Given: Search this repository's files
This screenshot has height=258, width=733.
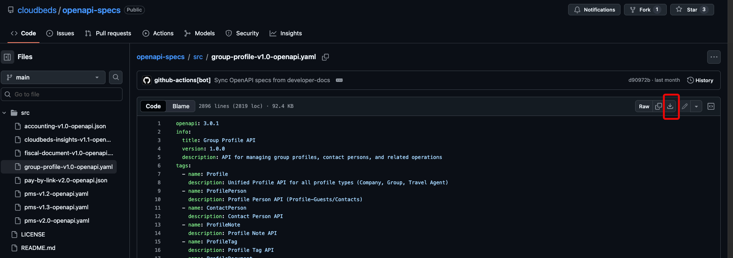Looking at the screenshot, I should 116,77.
